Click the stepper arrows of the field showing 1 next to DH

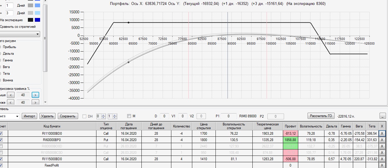point(115,116)
